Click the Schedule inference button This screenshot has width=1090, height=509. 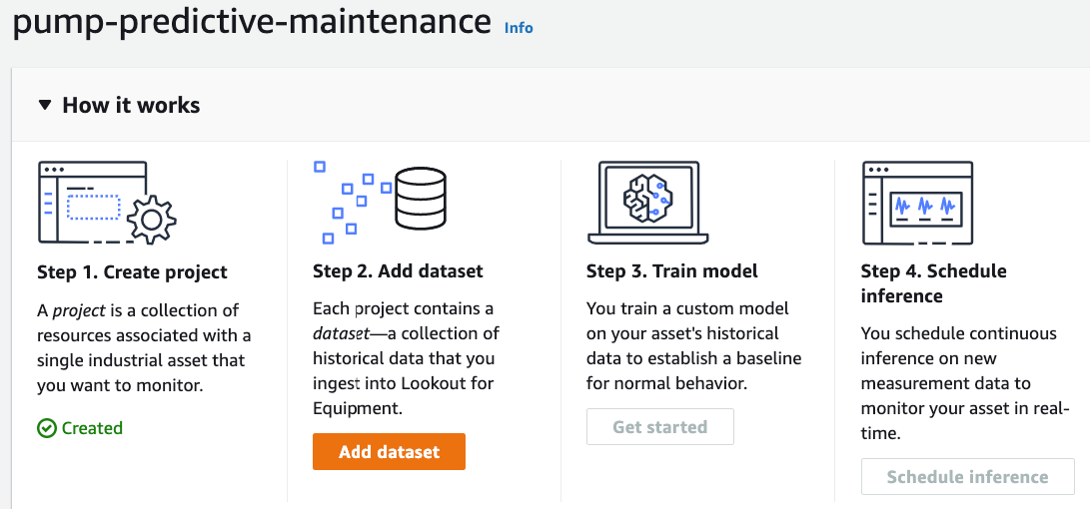(x=967, y=477)
